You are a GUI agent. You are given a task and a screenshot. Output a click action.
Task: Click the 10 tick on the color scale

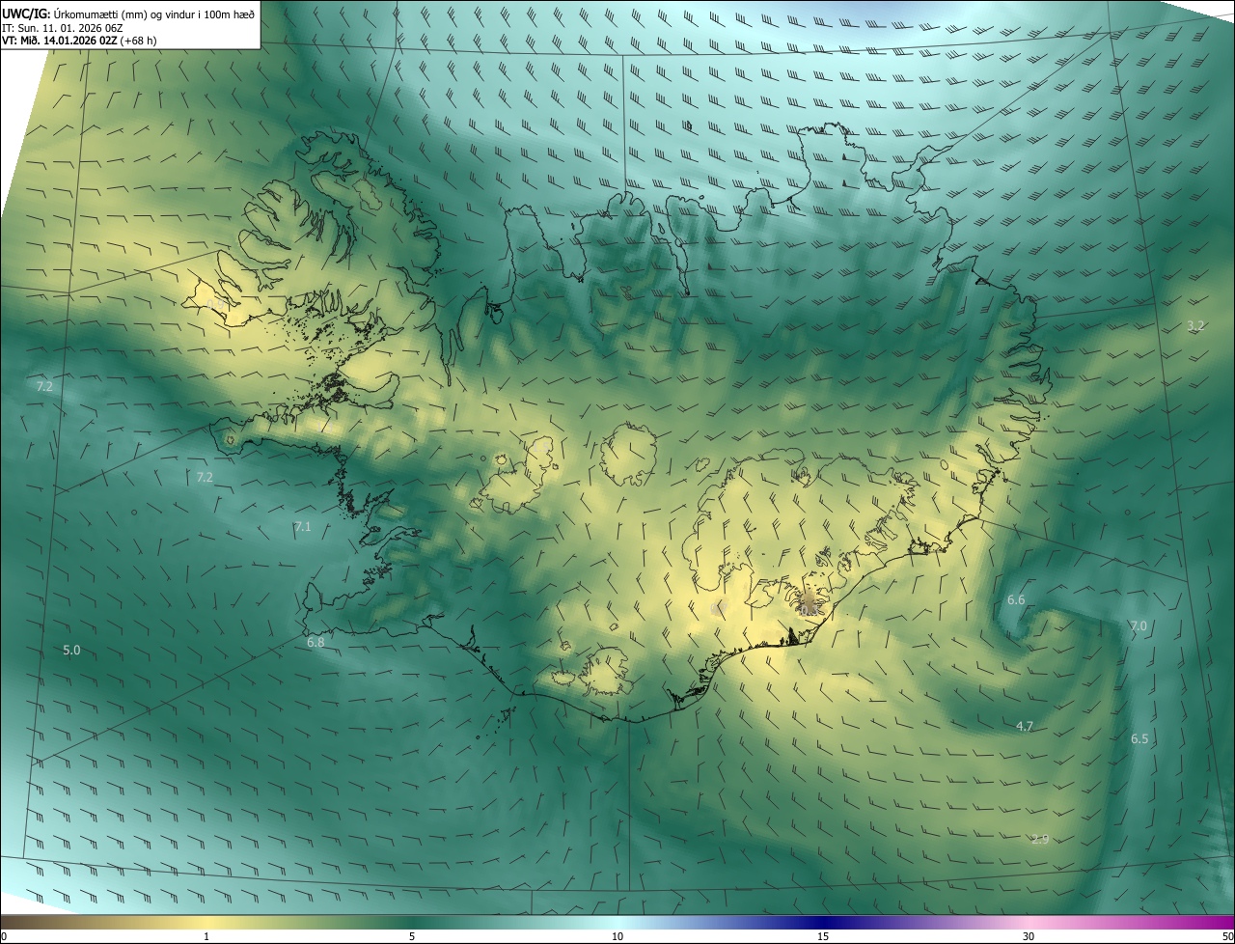point(617,936)
